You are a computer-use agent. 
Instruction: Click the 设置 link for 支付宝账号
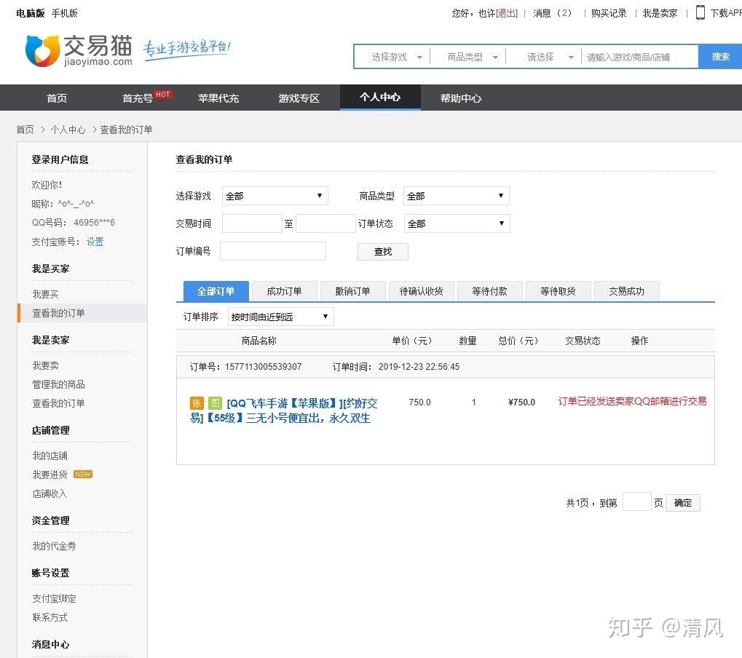pyautogui.click(x=95, y=242)
